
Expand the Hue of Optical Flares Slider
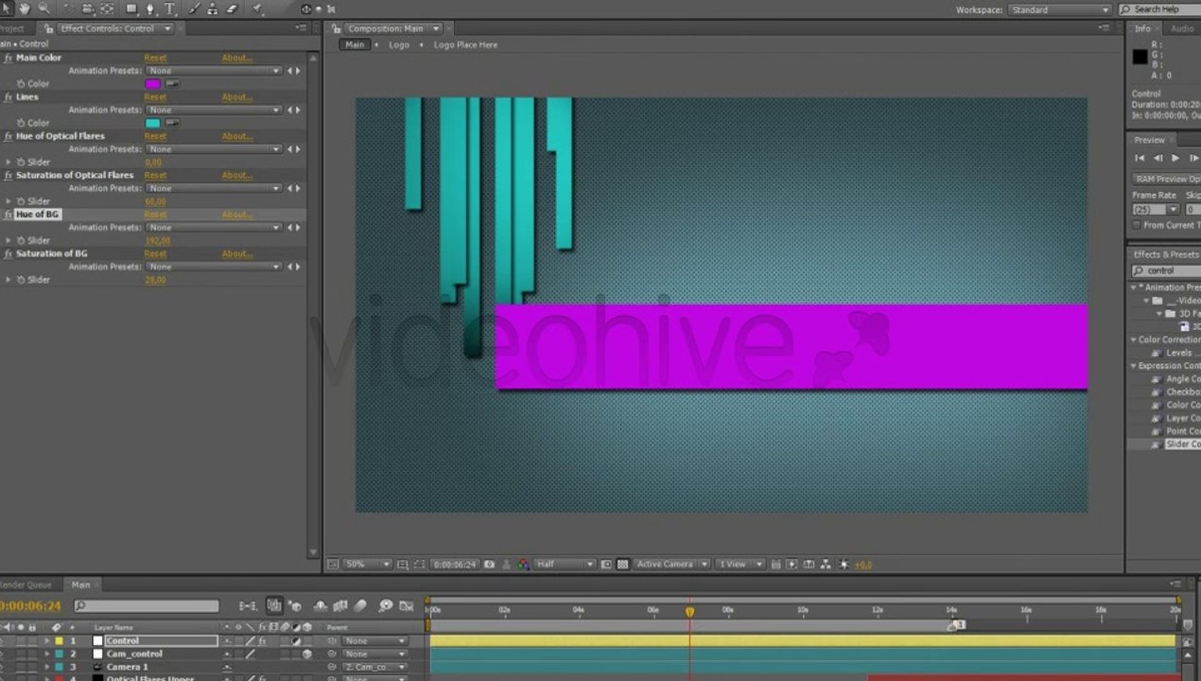click(9, 162)
